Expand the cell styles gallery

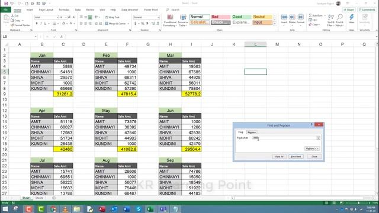pos(275,24)
